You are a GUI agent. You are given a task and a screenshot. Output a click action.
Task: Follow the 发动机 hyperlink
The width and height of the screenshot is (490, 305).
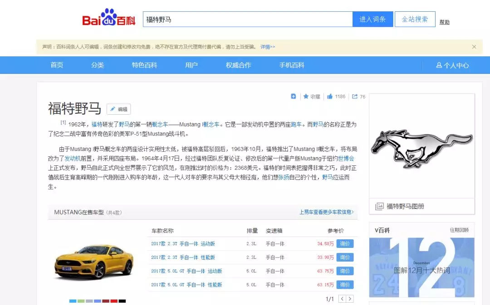pos(73,159)
